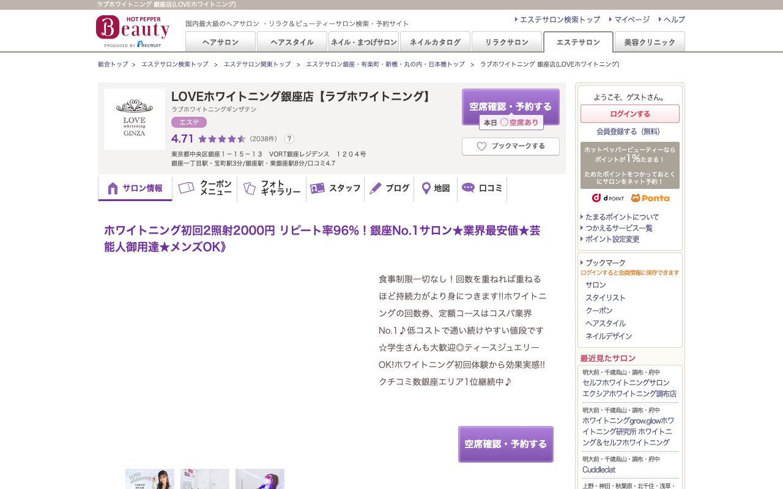The width and height of the screenshot is (783, 489).
Task: Open photo gallery via フォトギャラリー icon
Action: tap(249, 188)
